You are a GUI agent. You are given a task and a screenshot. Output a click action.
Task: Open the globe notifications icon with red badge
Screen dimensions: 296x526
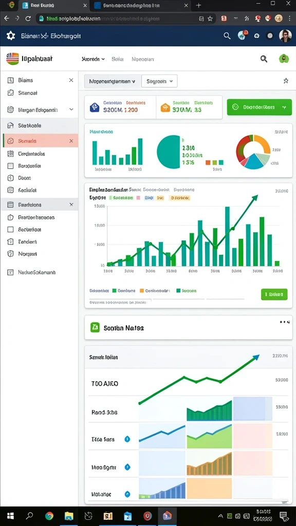243,35
